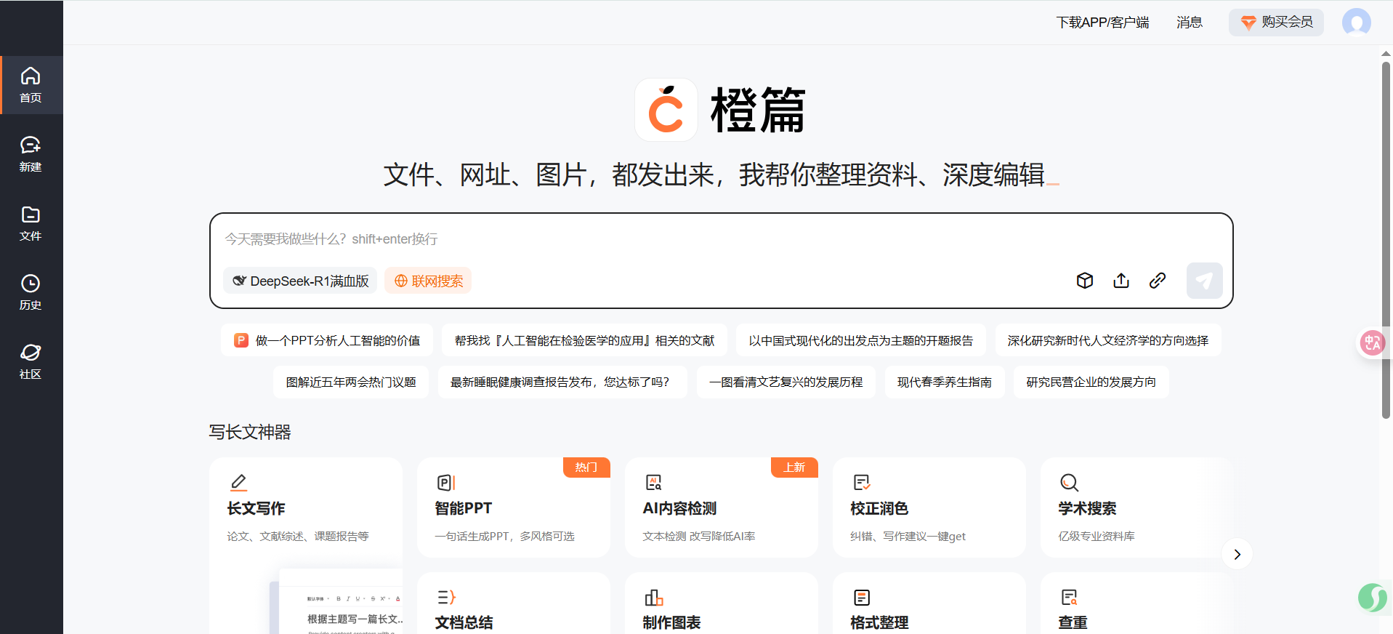Open the 校正润色 card title
This screenshot has height=634, width=1393.
879,508
